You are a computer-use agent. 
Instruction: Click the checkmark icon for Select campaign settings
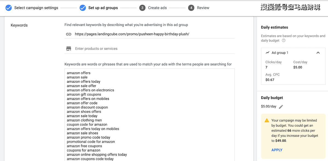[9, 8]
